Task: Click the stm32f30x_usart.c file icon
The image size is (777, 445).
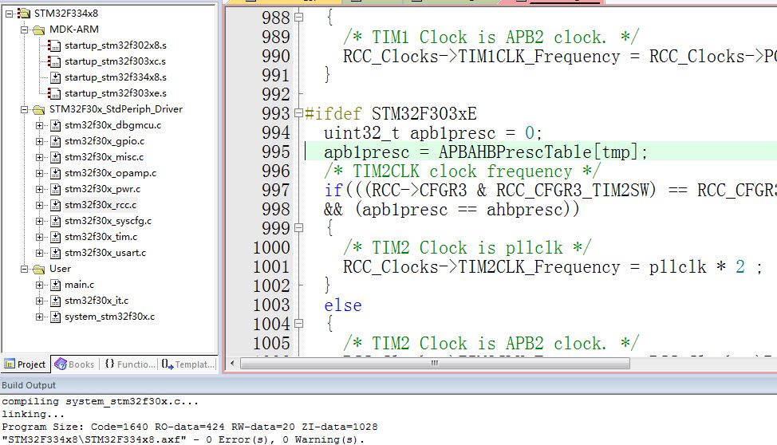Action: click(x=56, y=253)
